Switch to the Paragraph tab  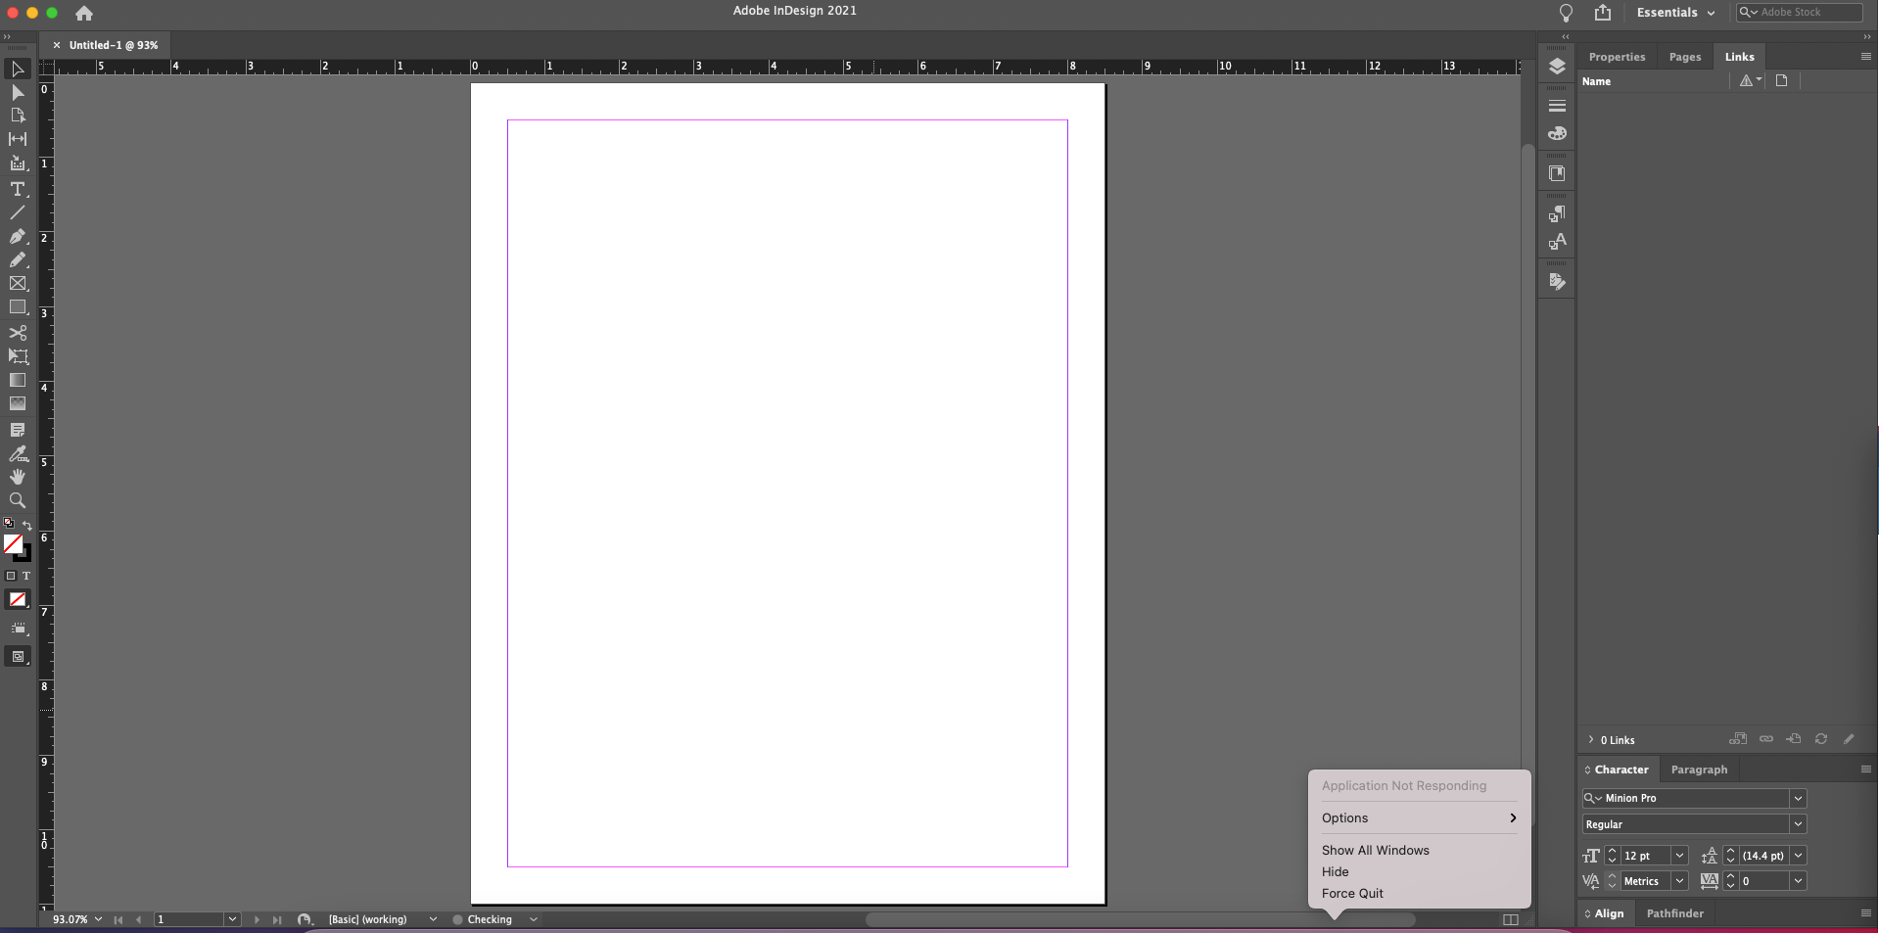1698,770
